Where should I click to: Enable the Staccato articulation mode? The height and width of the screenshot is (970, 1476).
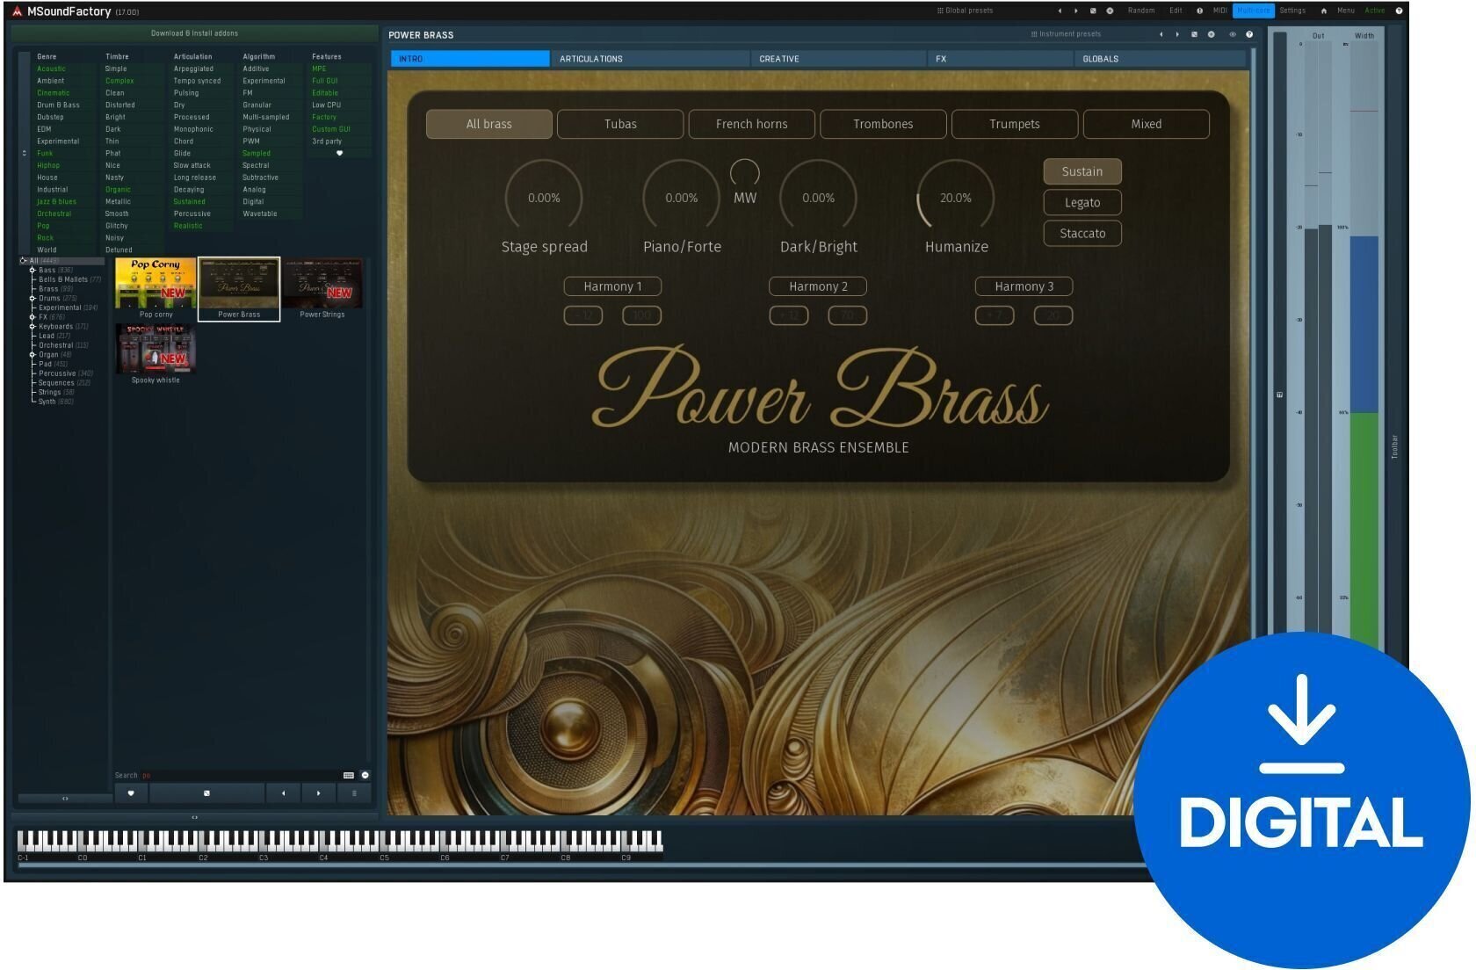pos(1082,233)
